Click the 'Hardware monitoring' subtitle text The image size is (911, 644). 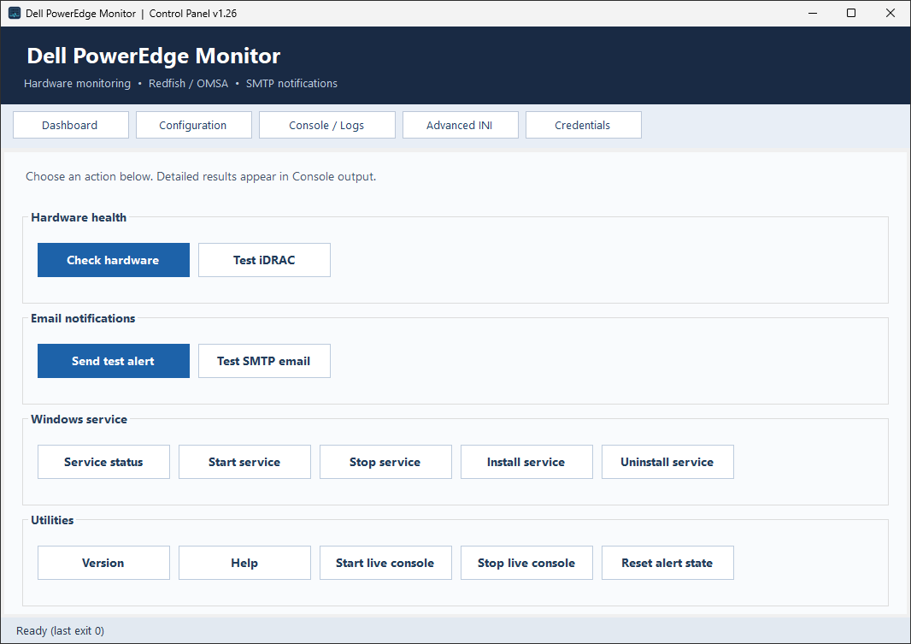coord(77,83)
